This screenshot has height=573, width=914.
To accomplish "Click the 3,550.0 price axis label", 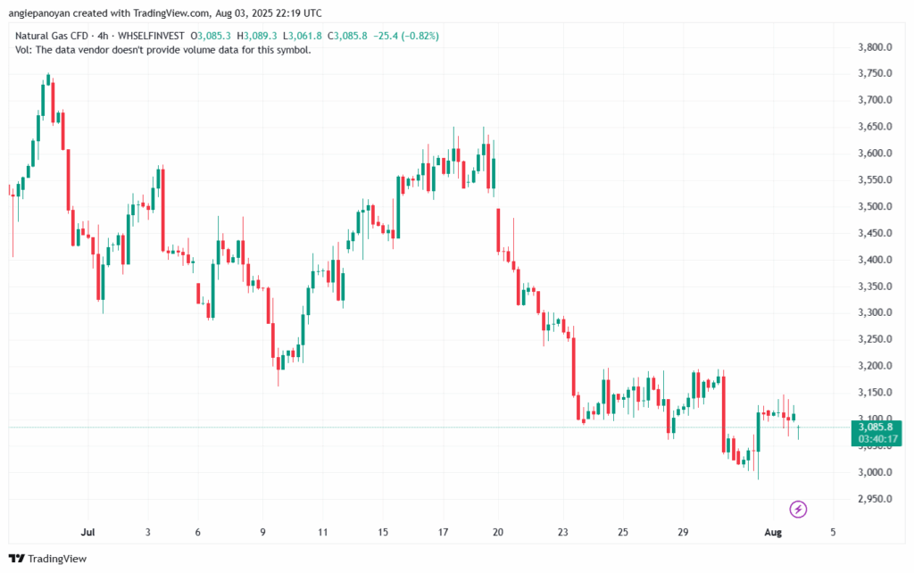I will 875,180.
